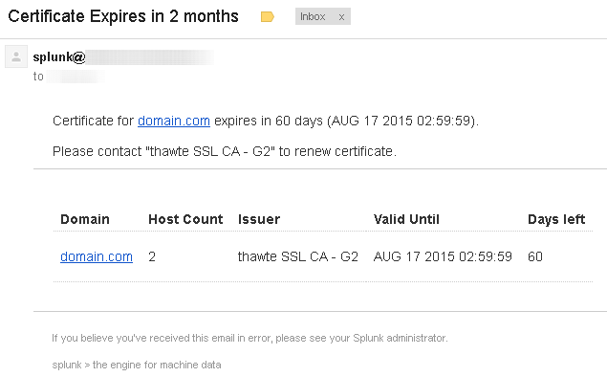Click the Days left column header

click(x=556, y=219)
